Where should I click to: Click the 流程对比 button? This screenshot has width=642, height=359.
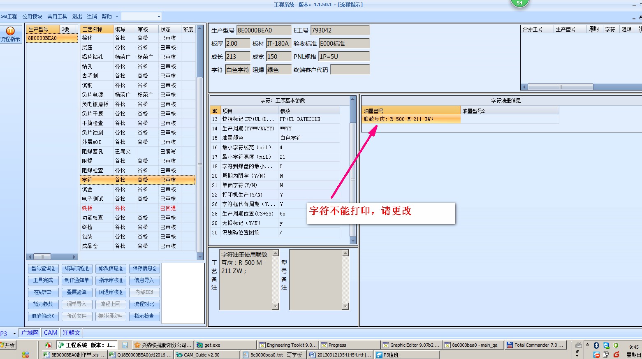pyautogui.click(x=144, y=304)
